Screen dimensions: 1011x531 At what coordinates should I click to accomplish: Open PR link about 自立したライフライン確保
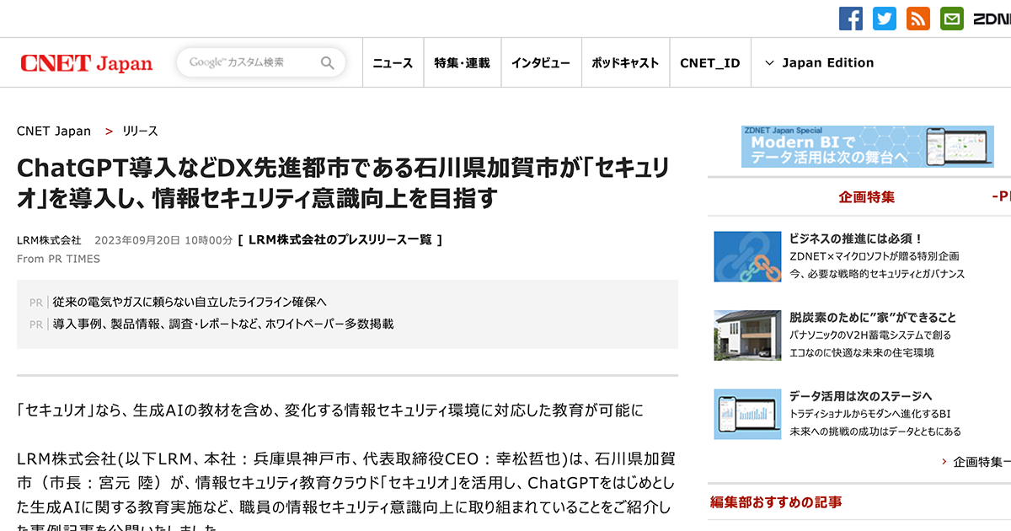[x=190, y=302]
